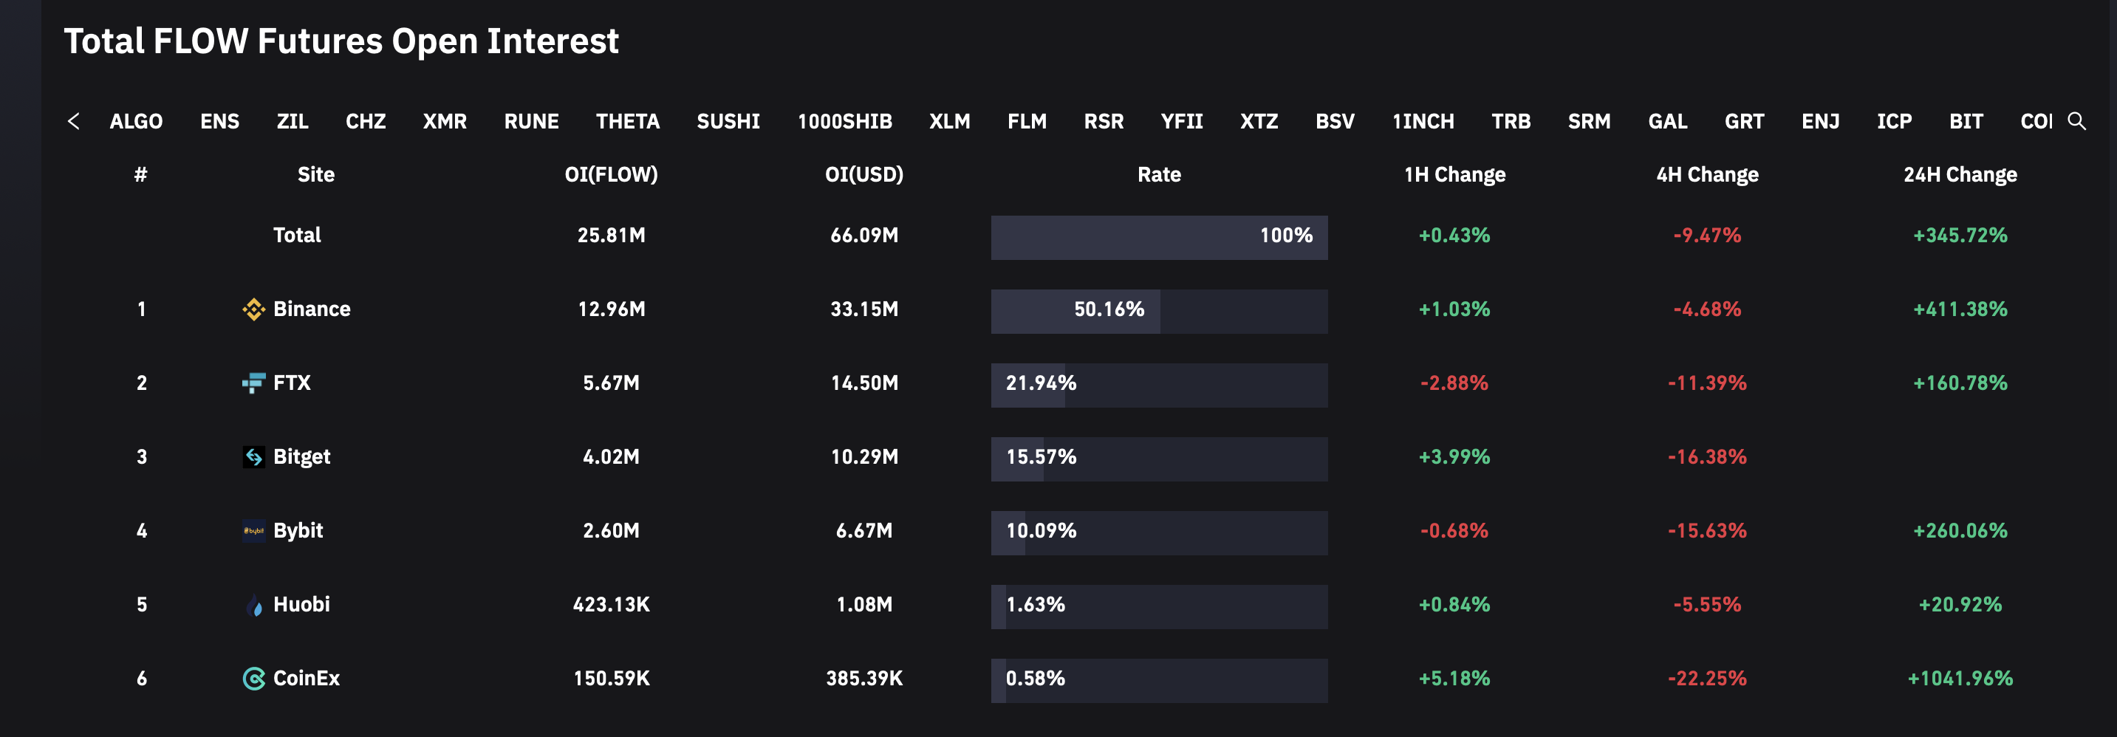Switch to the XTZ coin tab

[x=1259, y=122]
